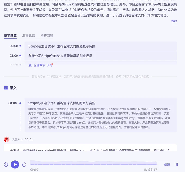Open the 倍速 playback speed menu
185x172 pixels.
[x=167, y=165]
